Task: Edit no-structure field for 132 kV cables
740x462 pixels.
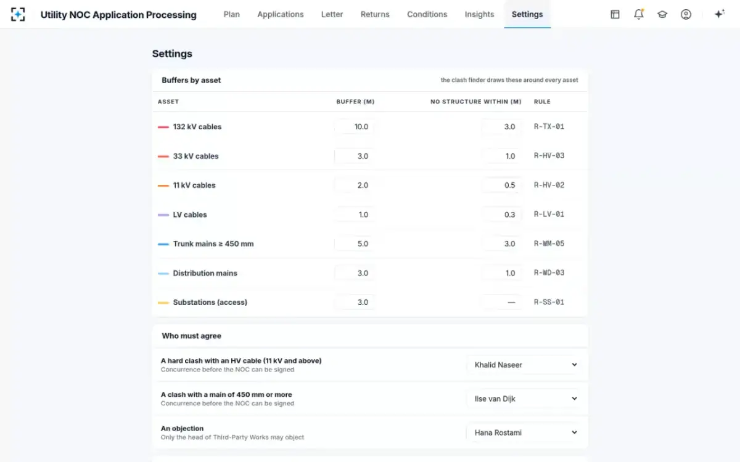Action: point(501,127)
